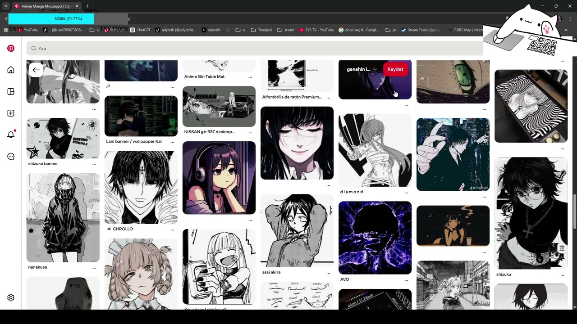Image resolution: width=577 pixels, height=324 pixels.
Task: Click the back arrow over the pin
Action: click(36, 70)
